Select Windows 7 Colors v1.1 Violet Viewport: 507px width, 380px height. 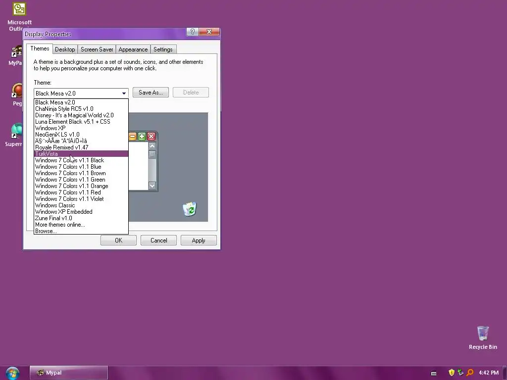[x=81, y=199]
